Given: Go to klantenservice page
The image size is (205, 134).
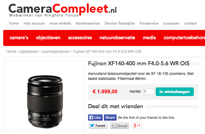Looking at the screenshot, I should tap(88, 23).
